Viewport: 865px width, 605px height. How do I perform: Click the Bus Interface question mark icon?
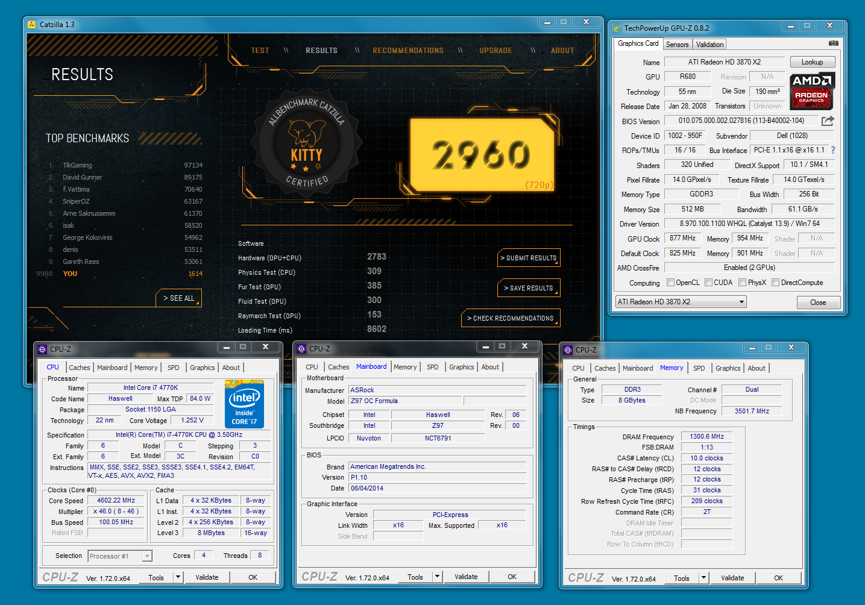pyautogui.click(x=833, y=150)
